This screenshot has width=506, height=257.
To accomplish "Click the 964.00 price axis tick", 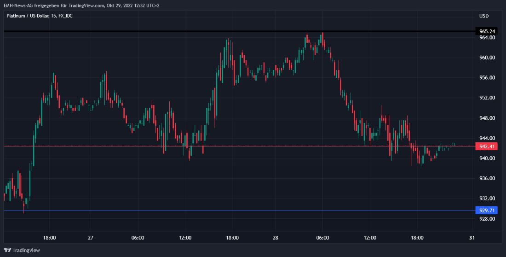I will point(487,38).
